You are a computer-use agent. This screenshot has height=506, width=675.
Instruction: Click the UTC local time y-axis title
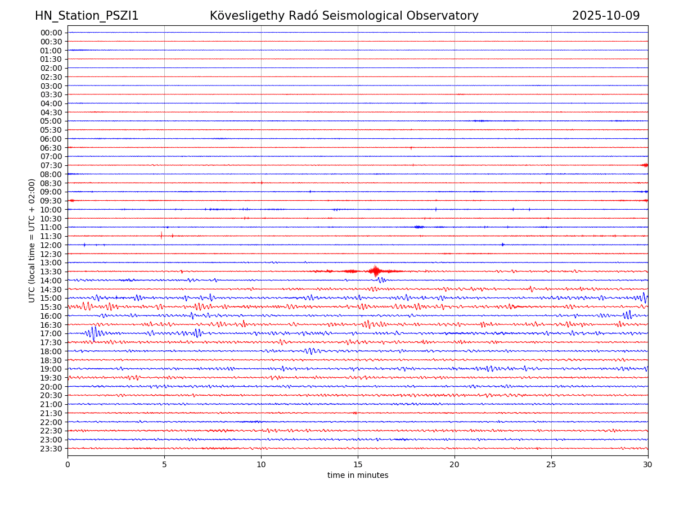pos(33,241)
